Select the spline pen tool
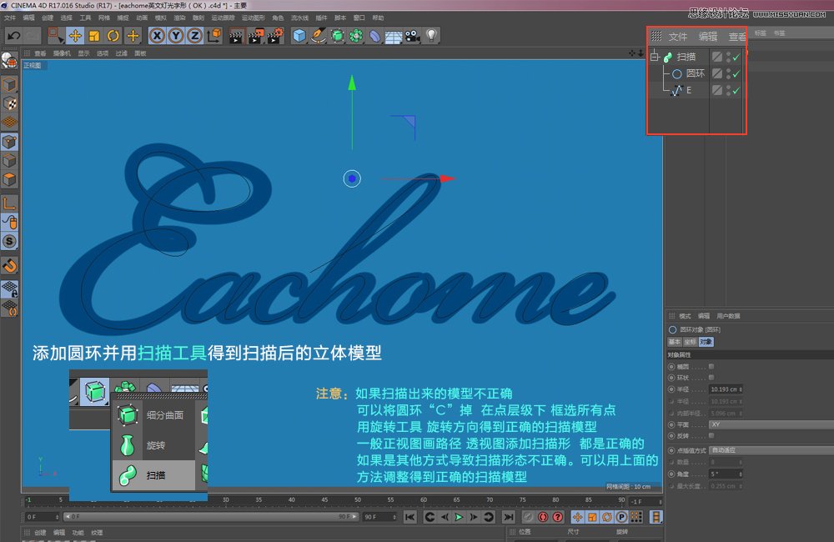Screen dimensions: 834x542 point(319,35)
